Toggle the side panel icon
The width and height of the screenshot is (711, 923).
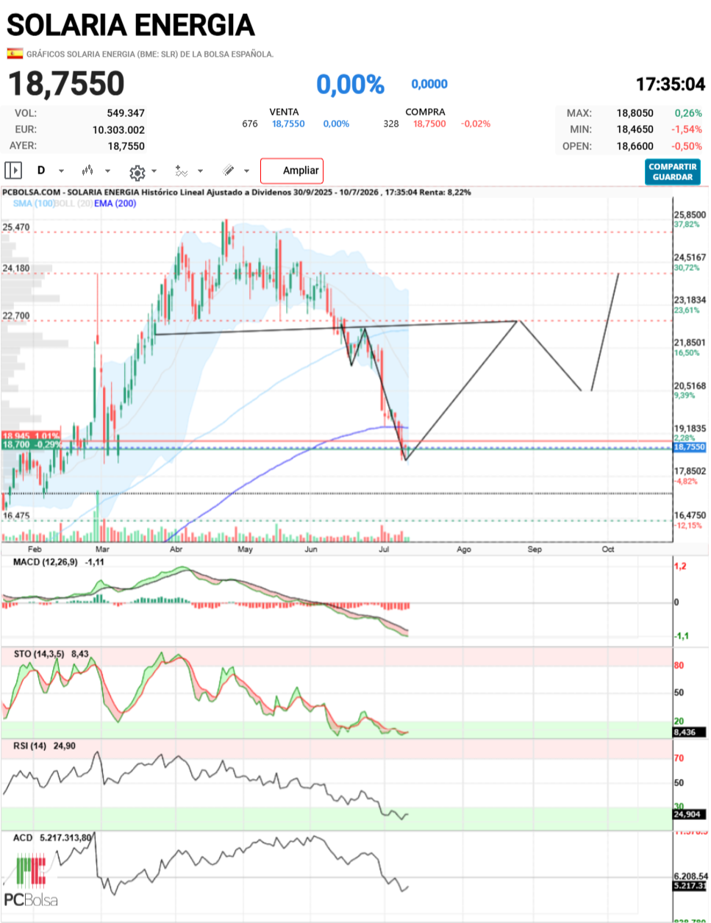coord(13,171)
